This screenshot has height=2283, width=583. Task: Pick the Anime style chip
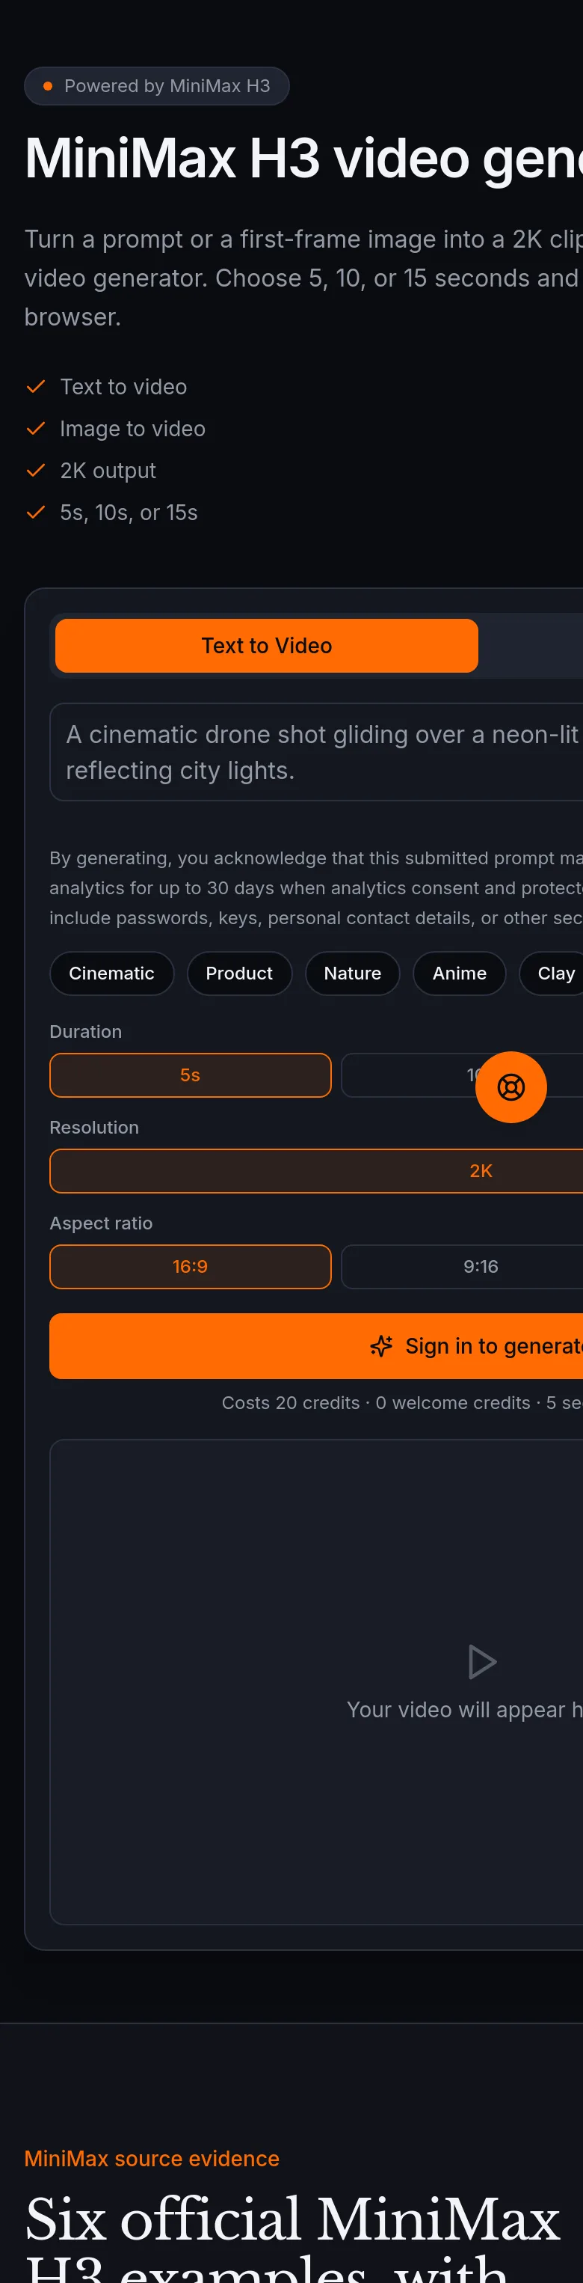459,973
